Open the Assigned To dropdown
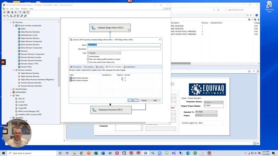Screen dimensions: 278x156 click(206, 112)
